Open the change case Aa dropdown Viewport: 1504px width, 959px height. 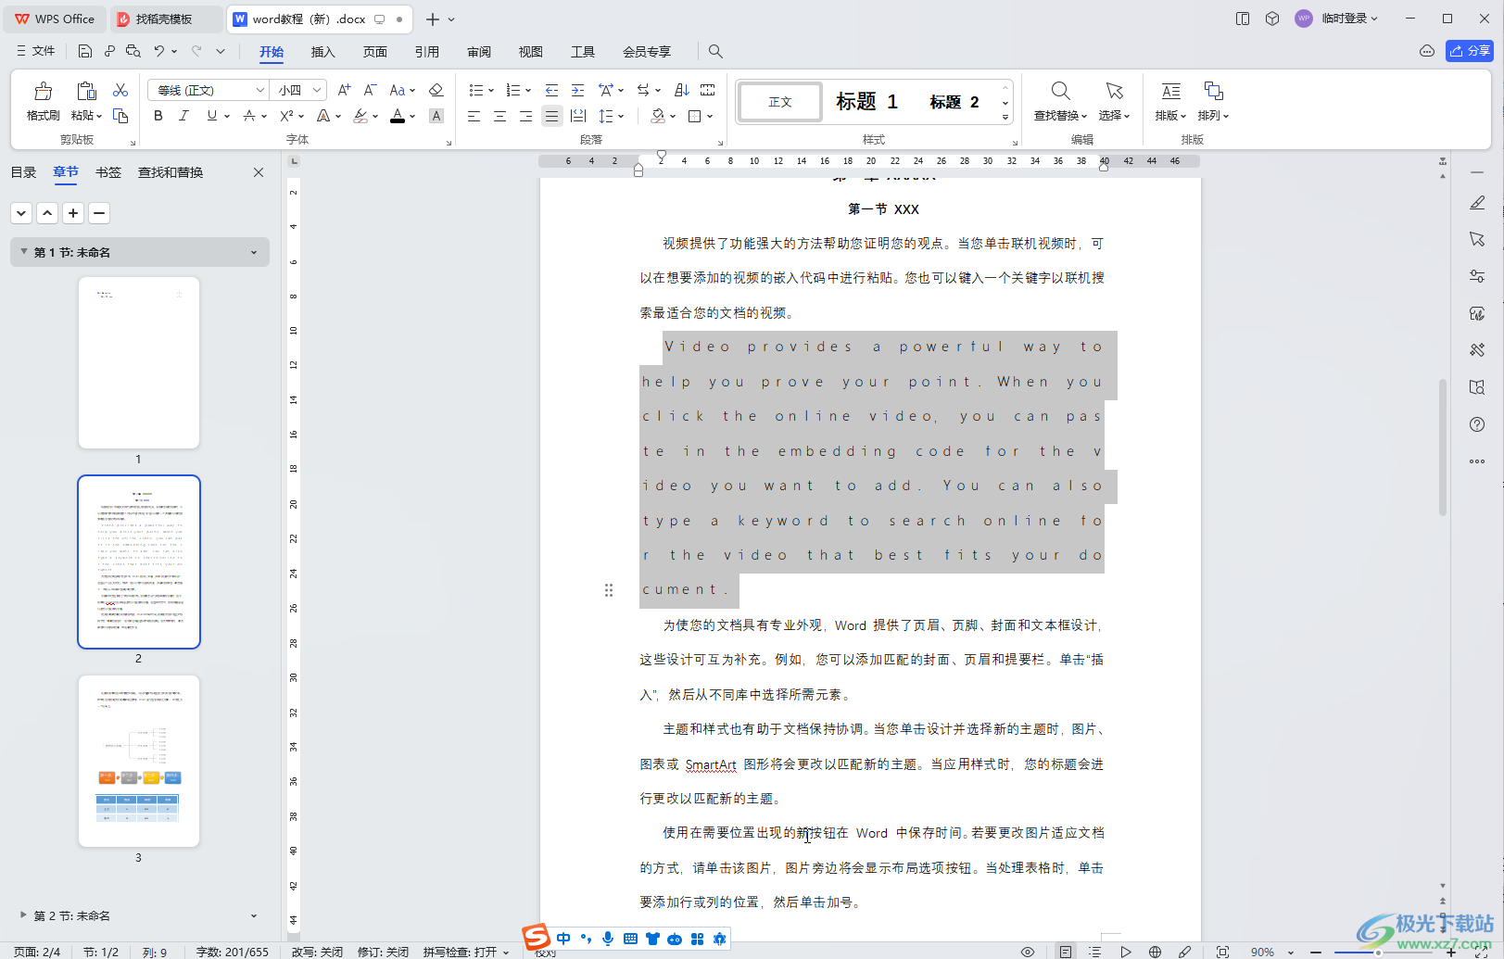402,90
